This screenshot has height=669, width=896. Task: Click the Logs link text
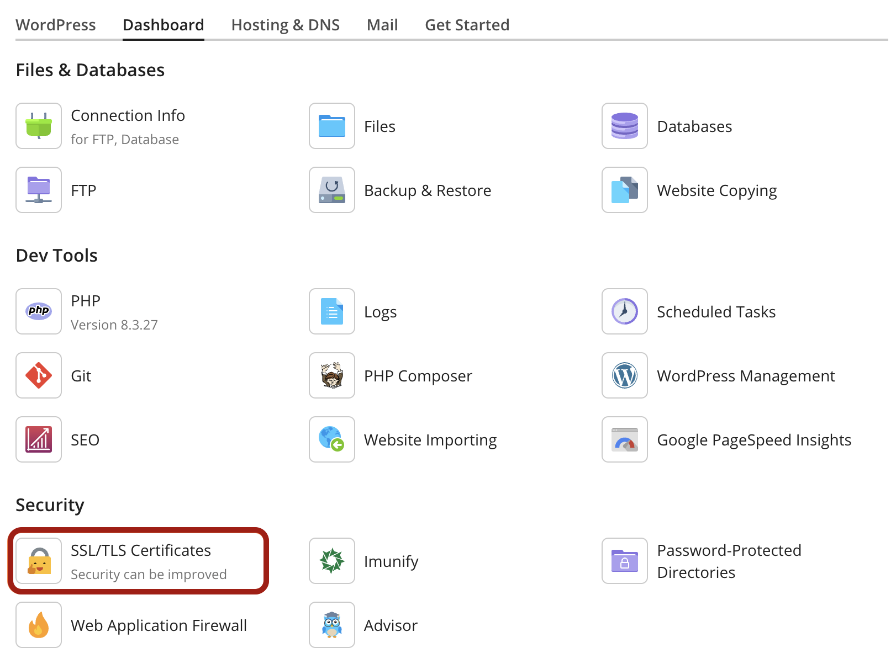pyautogui.click(x=381, y=312)
